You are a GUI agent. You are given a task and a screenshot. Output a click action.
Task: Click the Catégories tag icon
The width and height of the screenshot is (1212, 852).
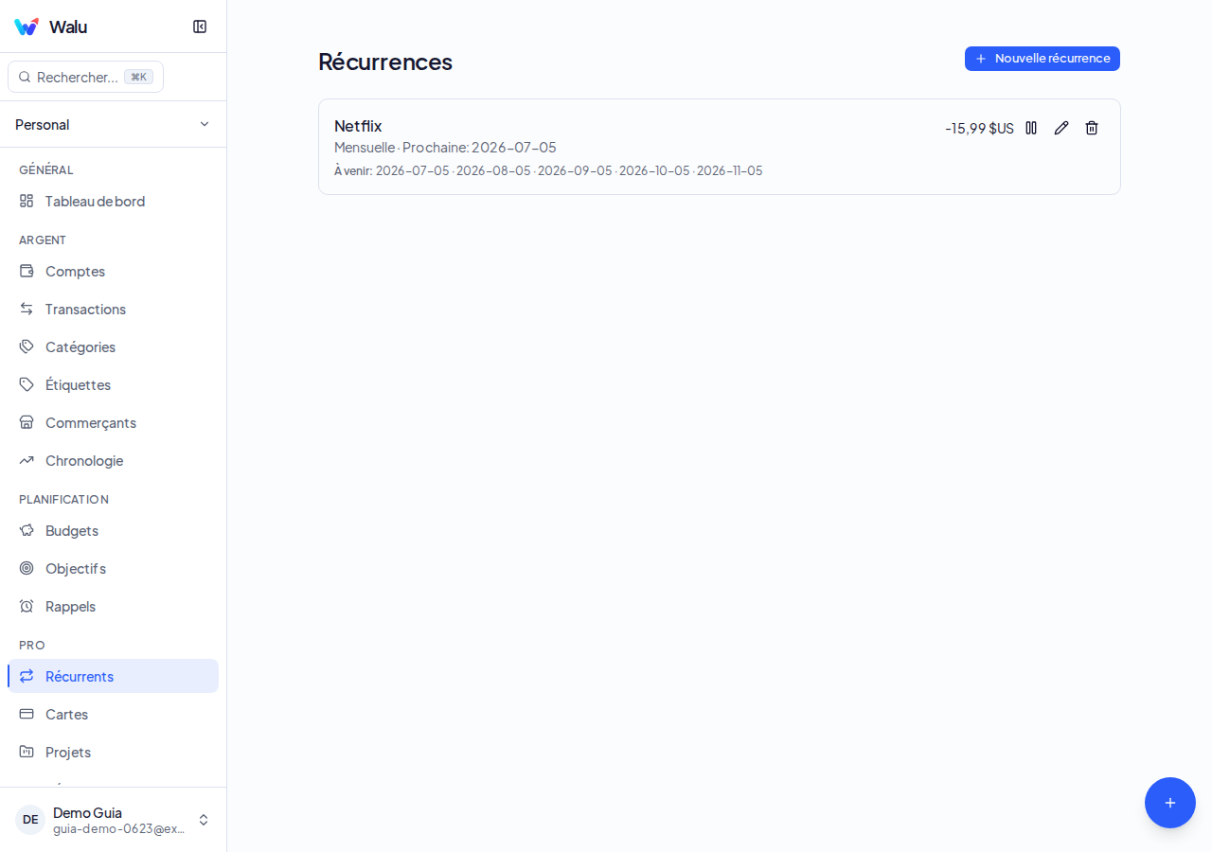27,346
